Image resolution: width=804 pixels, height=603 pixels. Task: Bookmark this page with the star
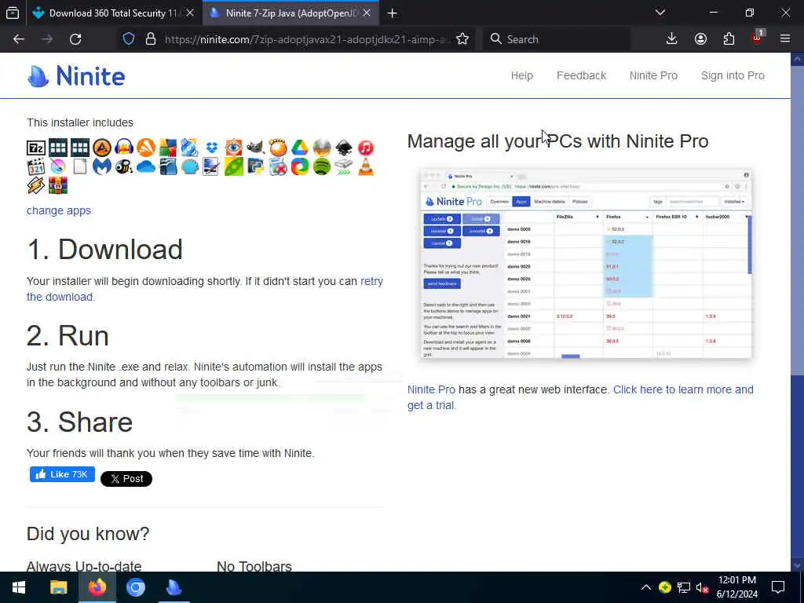click(x=462, y=39)
